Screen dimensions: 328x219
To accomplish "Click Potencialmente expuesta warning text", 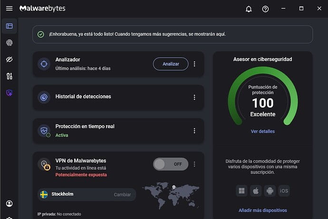I will coord(81,175).
